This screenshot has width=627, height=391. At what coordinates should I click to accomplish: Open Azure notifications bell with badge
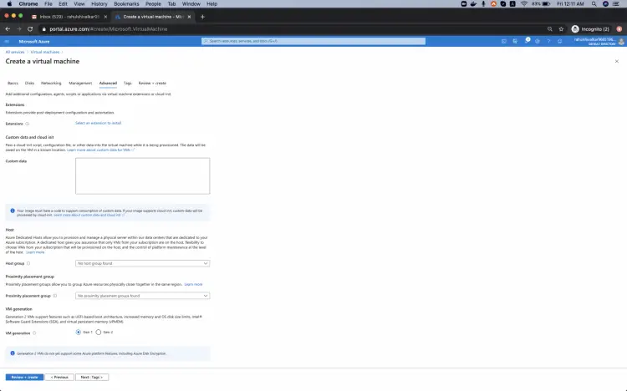527,41
